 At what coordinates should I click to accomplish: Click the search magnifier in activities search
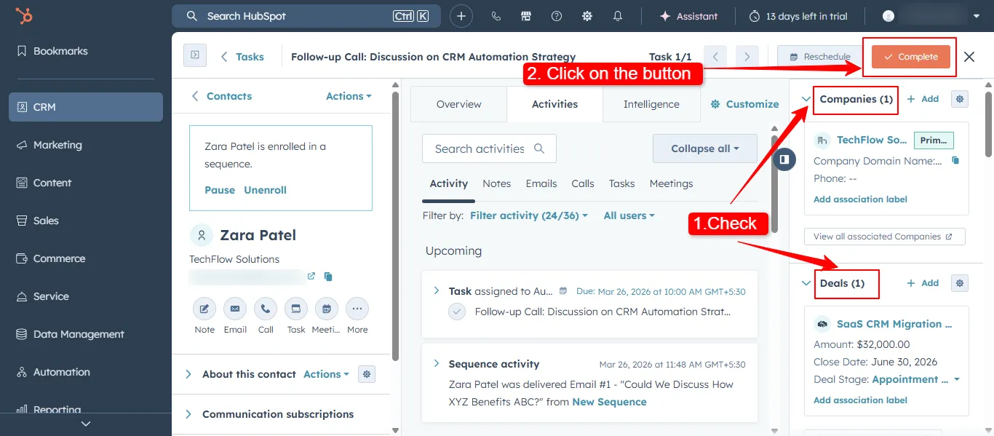click(x=539, y=148)
